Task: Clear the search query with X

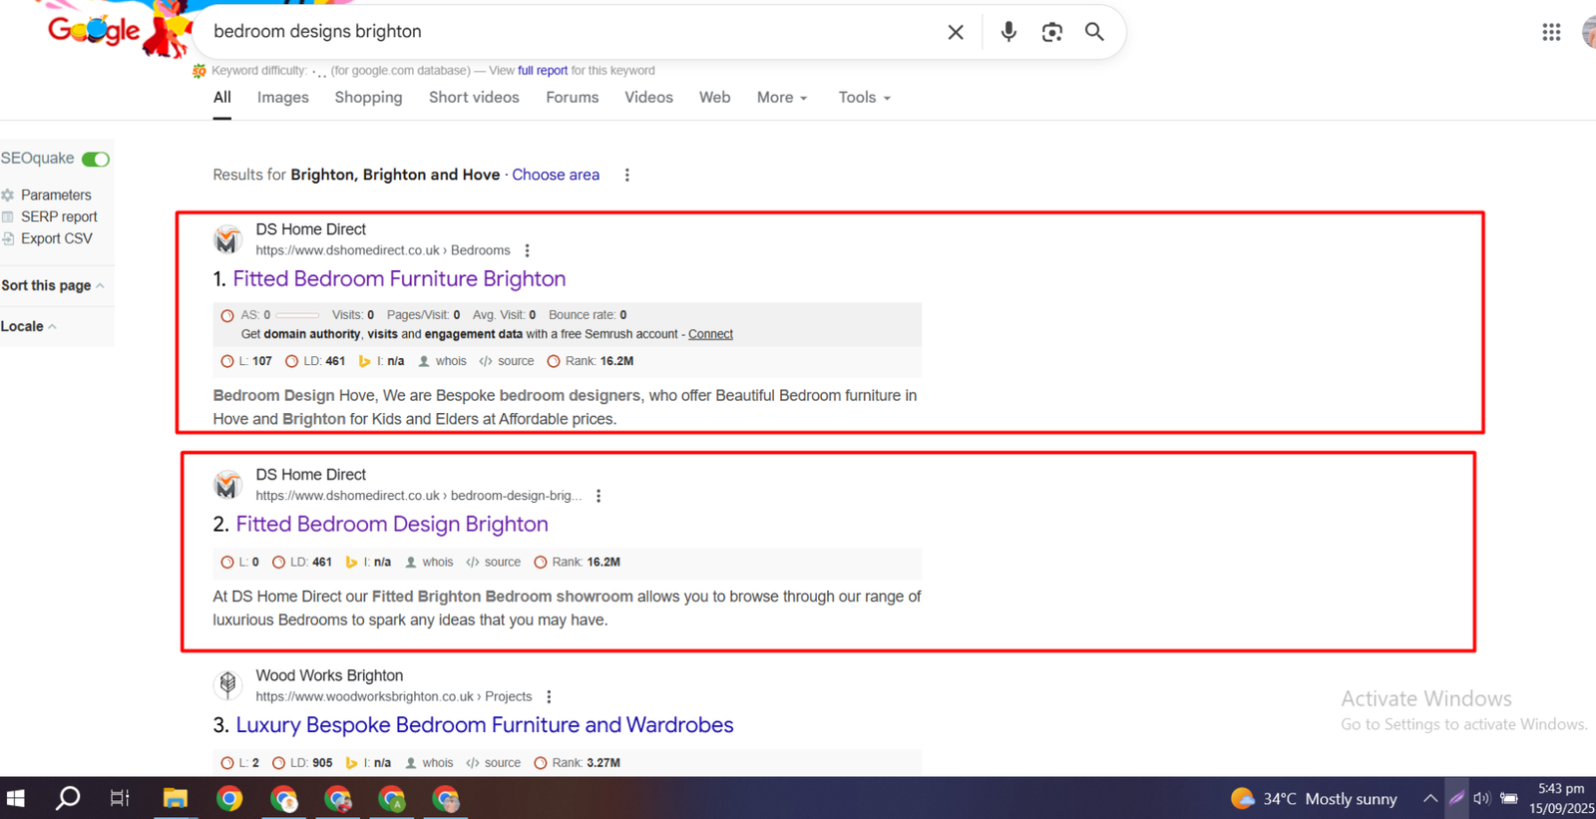Action: tap(956, 32)
